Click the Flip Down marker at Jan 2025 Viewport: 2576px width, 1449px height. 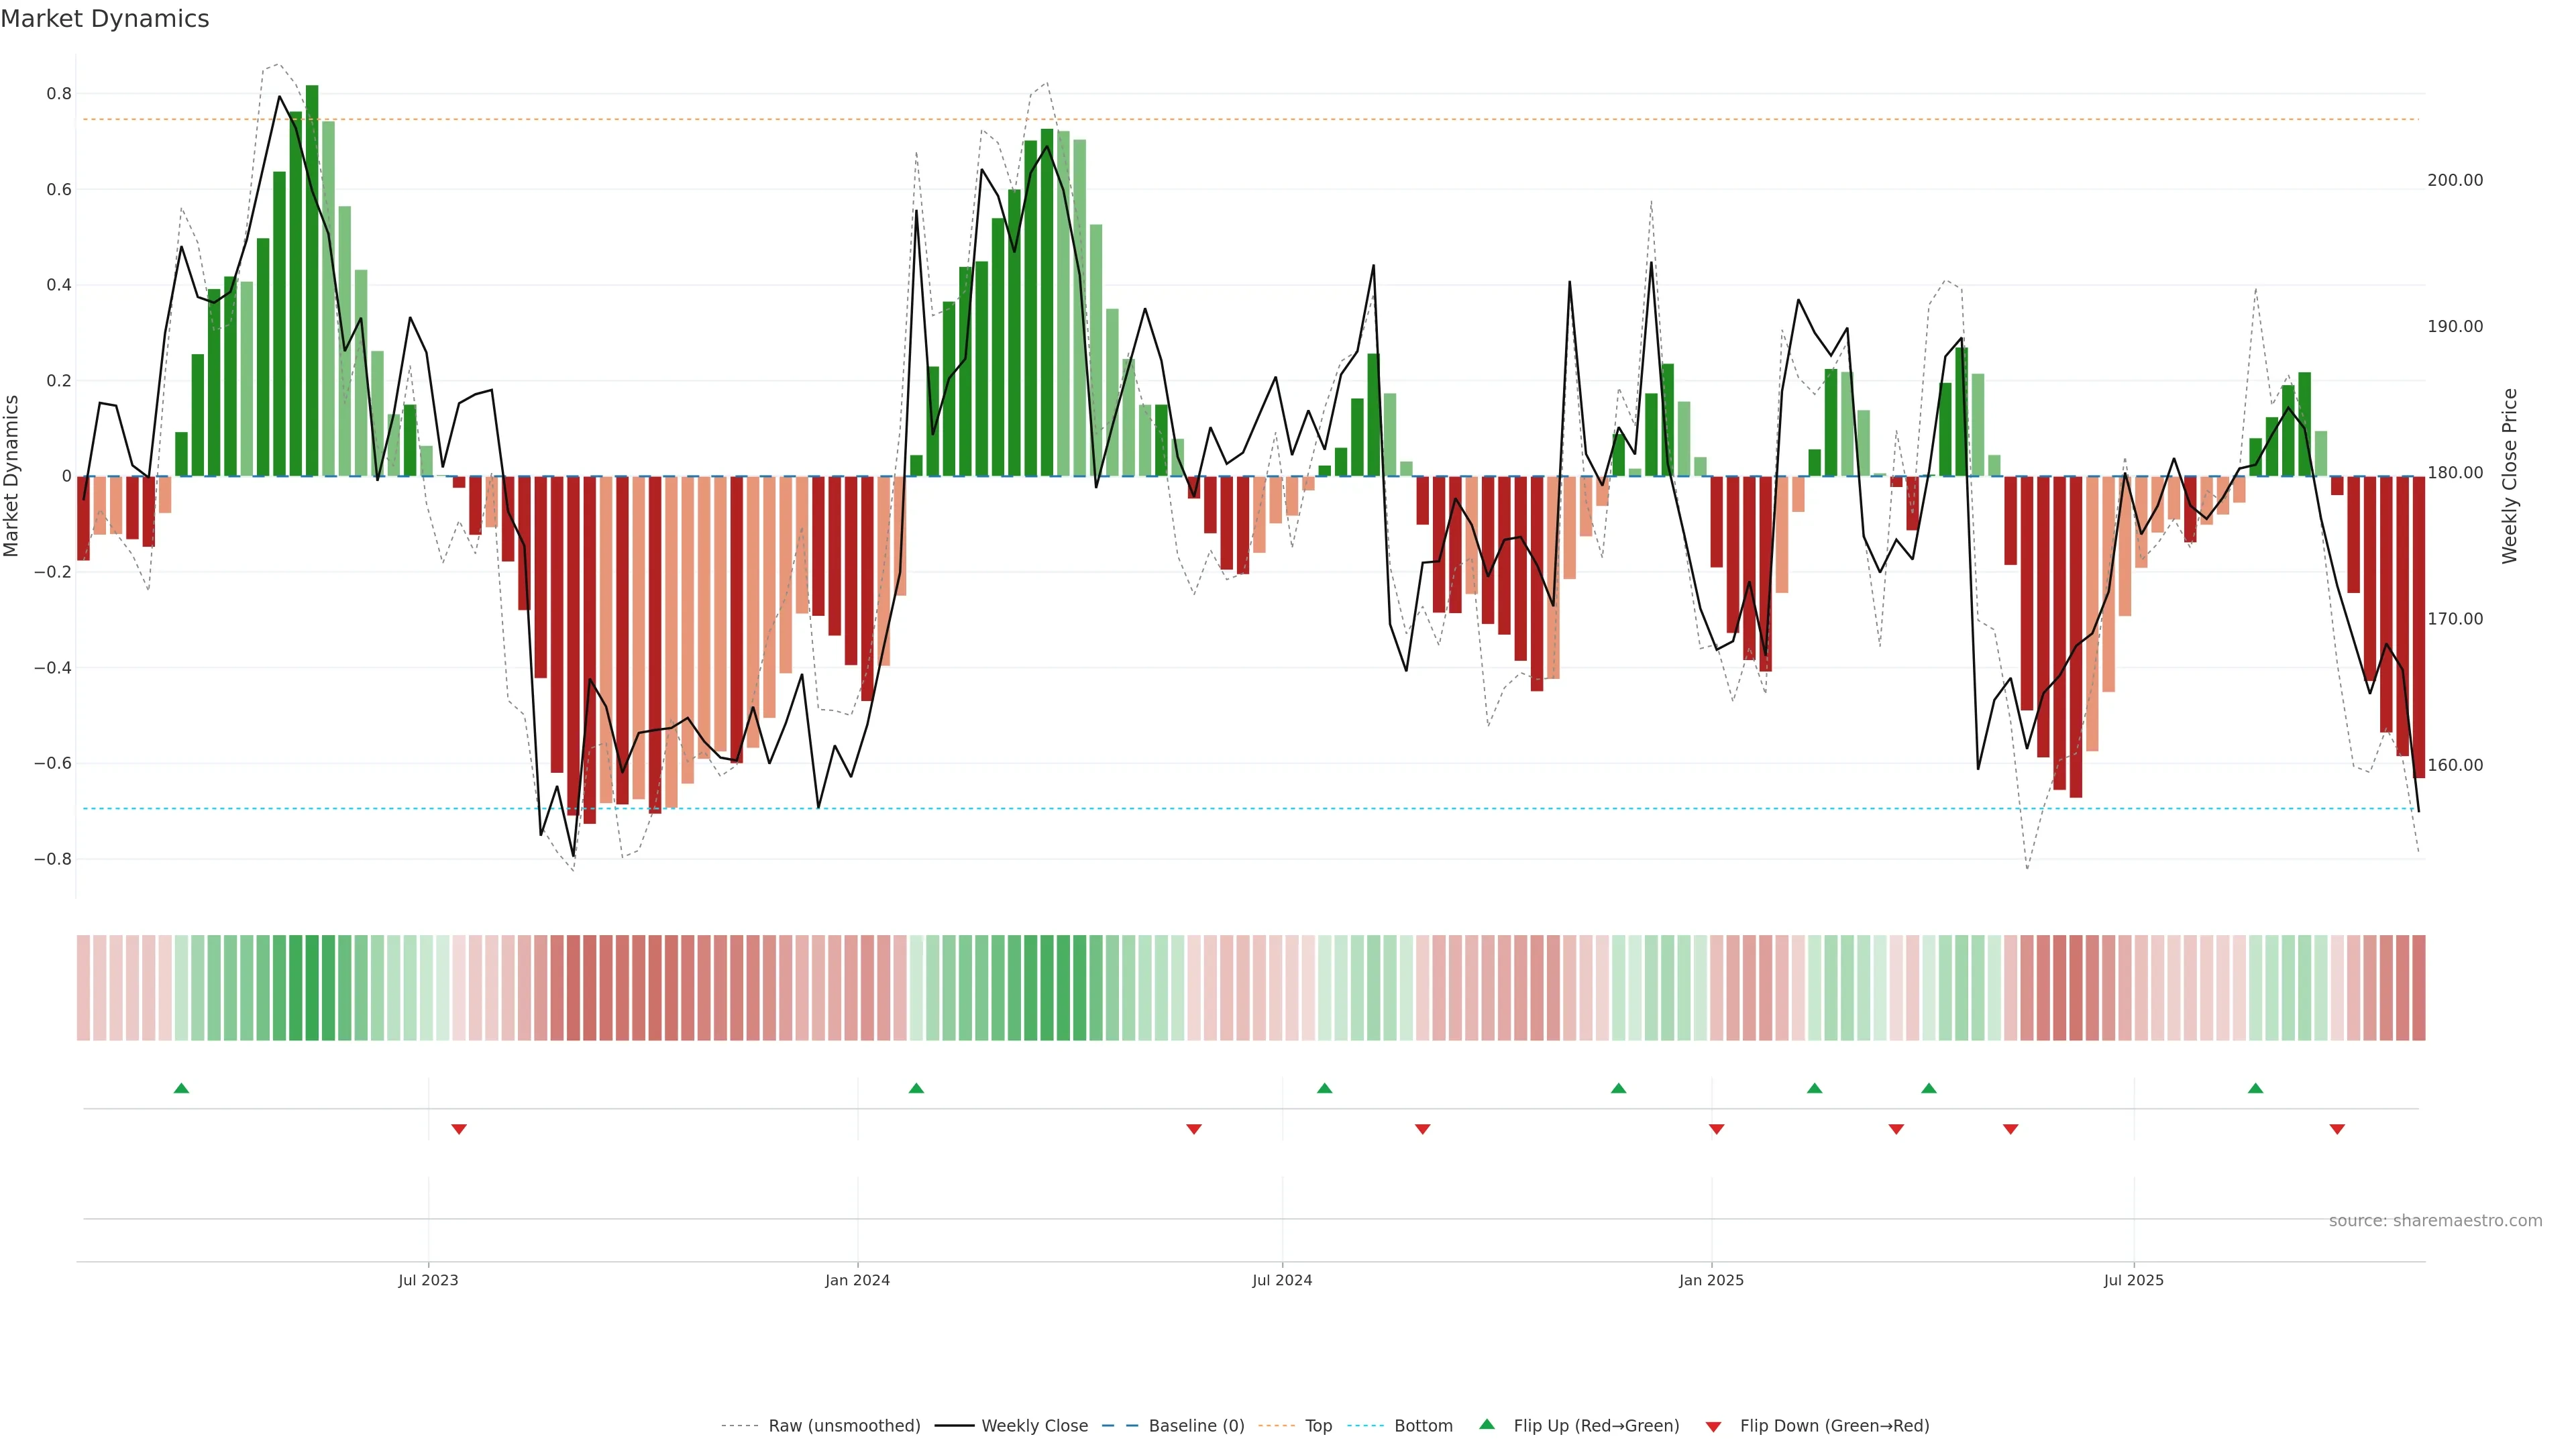[x=1716, y=1129]
